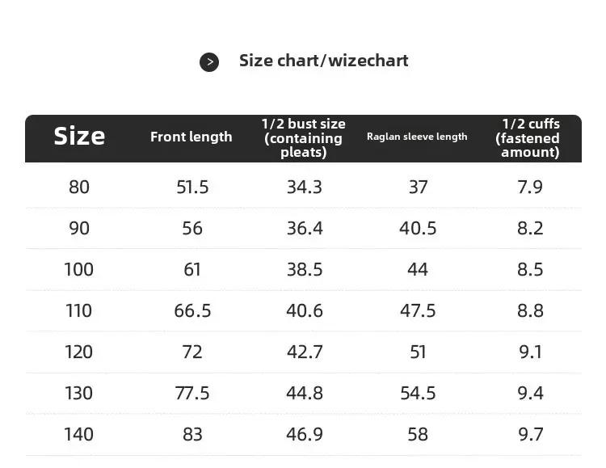The height and width of the screenshot is (468, 606).
Task: Select the 1/2 cuffs fastened amount header
Action: 528,137
